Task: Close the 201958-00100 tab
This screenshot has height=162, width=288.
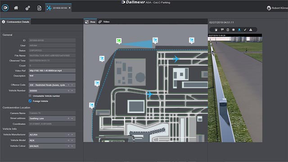Action: 70,8
